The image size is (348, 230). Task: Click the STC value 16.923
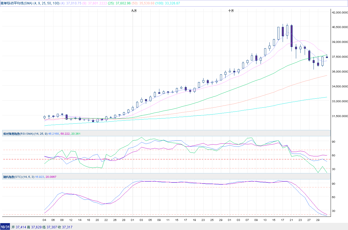tap(40, 176)
